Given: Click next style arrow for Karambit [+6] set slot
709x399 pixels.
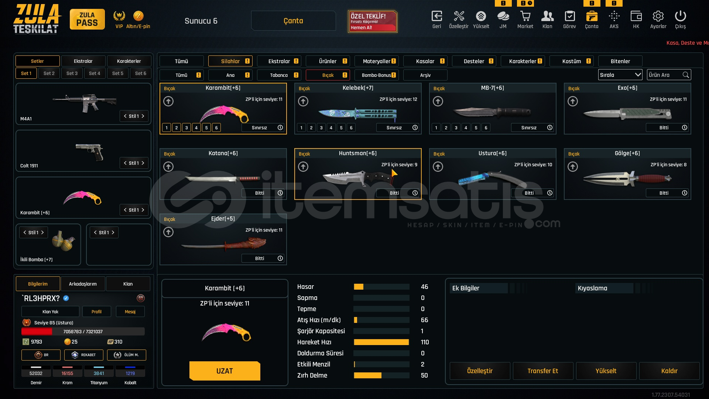Looking at the screenshot, I should click(143, 210).
